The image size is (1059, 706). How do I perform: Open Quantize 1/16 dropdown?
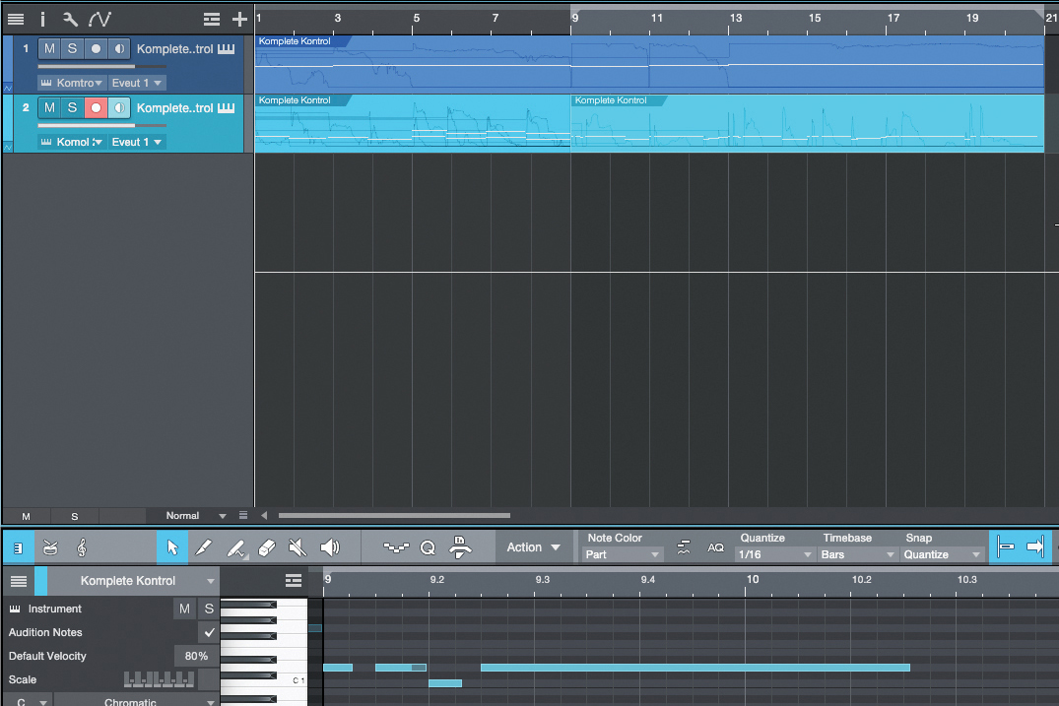774,554
